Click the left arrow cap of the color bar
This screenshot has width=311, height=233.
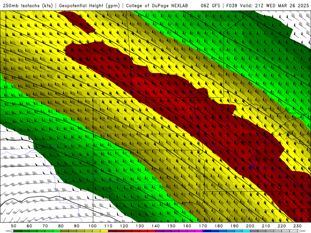click(x=9, y=231)
